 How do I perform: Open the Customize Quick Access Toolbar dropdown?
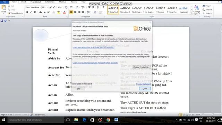9,21
